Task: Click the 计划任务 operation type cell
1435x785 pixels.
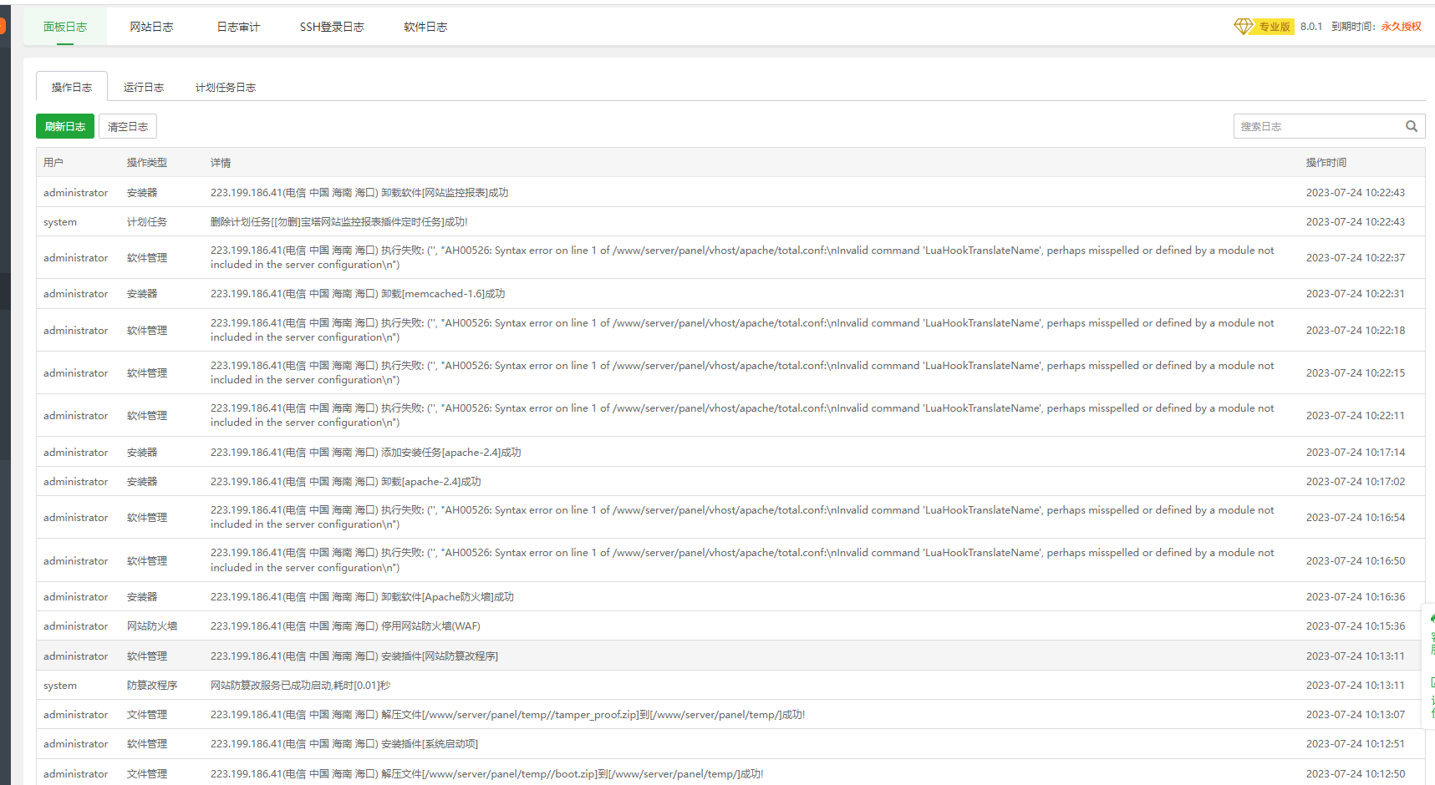Action: 147,222
